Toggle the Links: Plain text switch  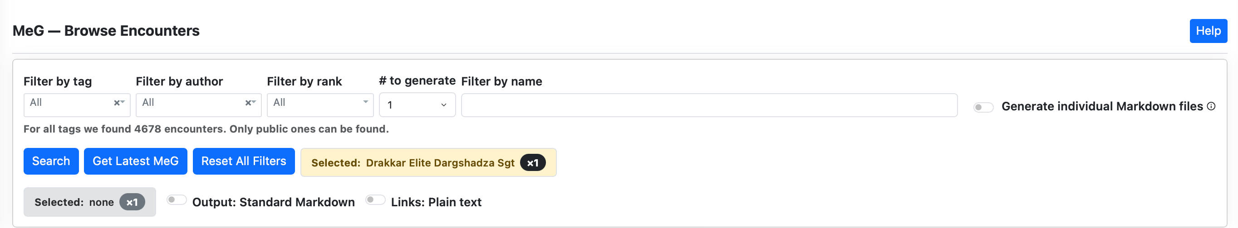click(375, 200)
